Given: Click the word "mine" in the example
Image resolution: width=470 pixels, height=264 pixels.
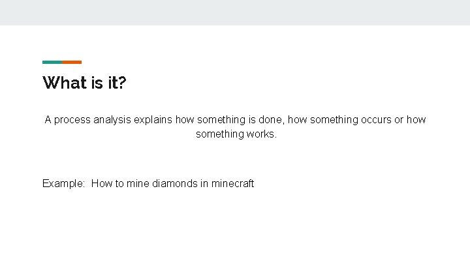Looking at the screenshot, I should pyautogui.click(x=137, y=184).
